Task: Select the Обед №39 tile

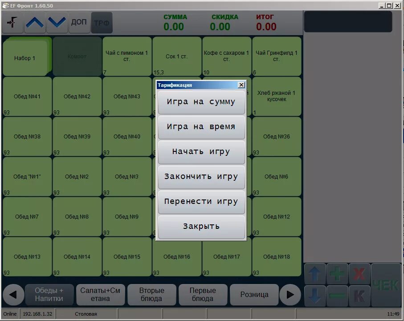Action: (77, 137)
